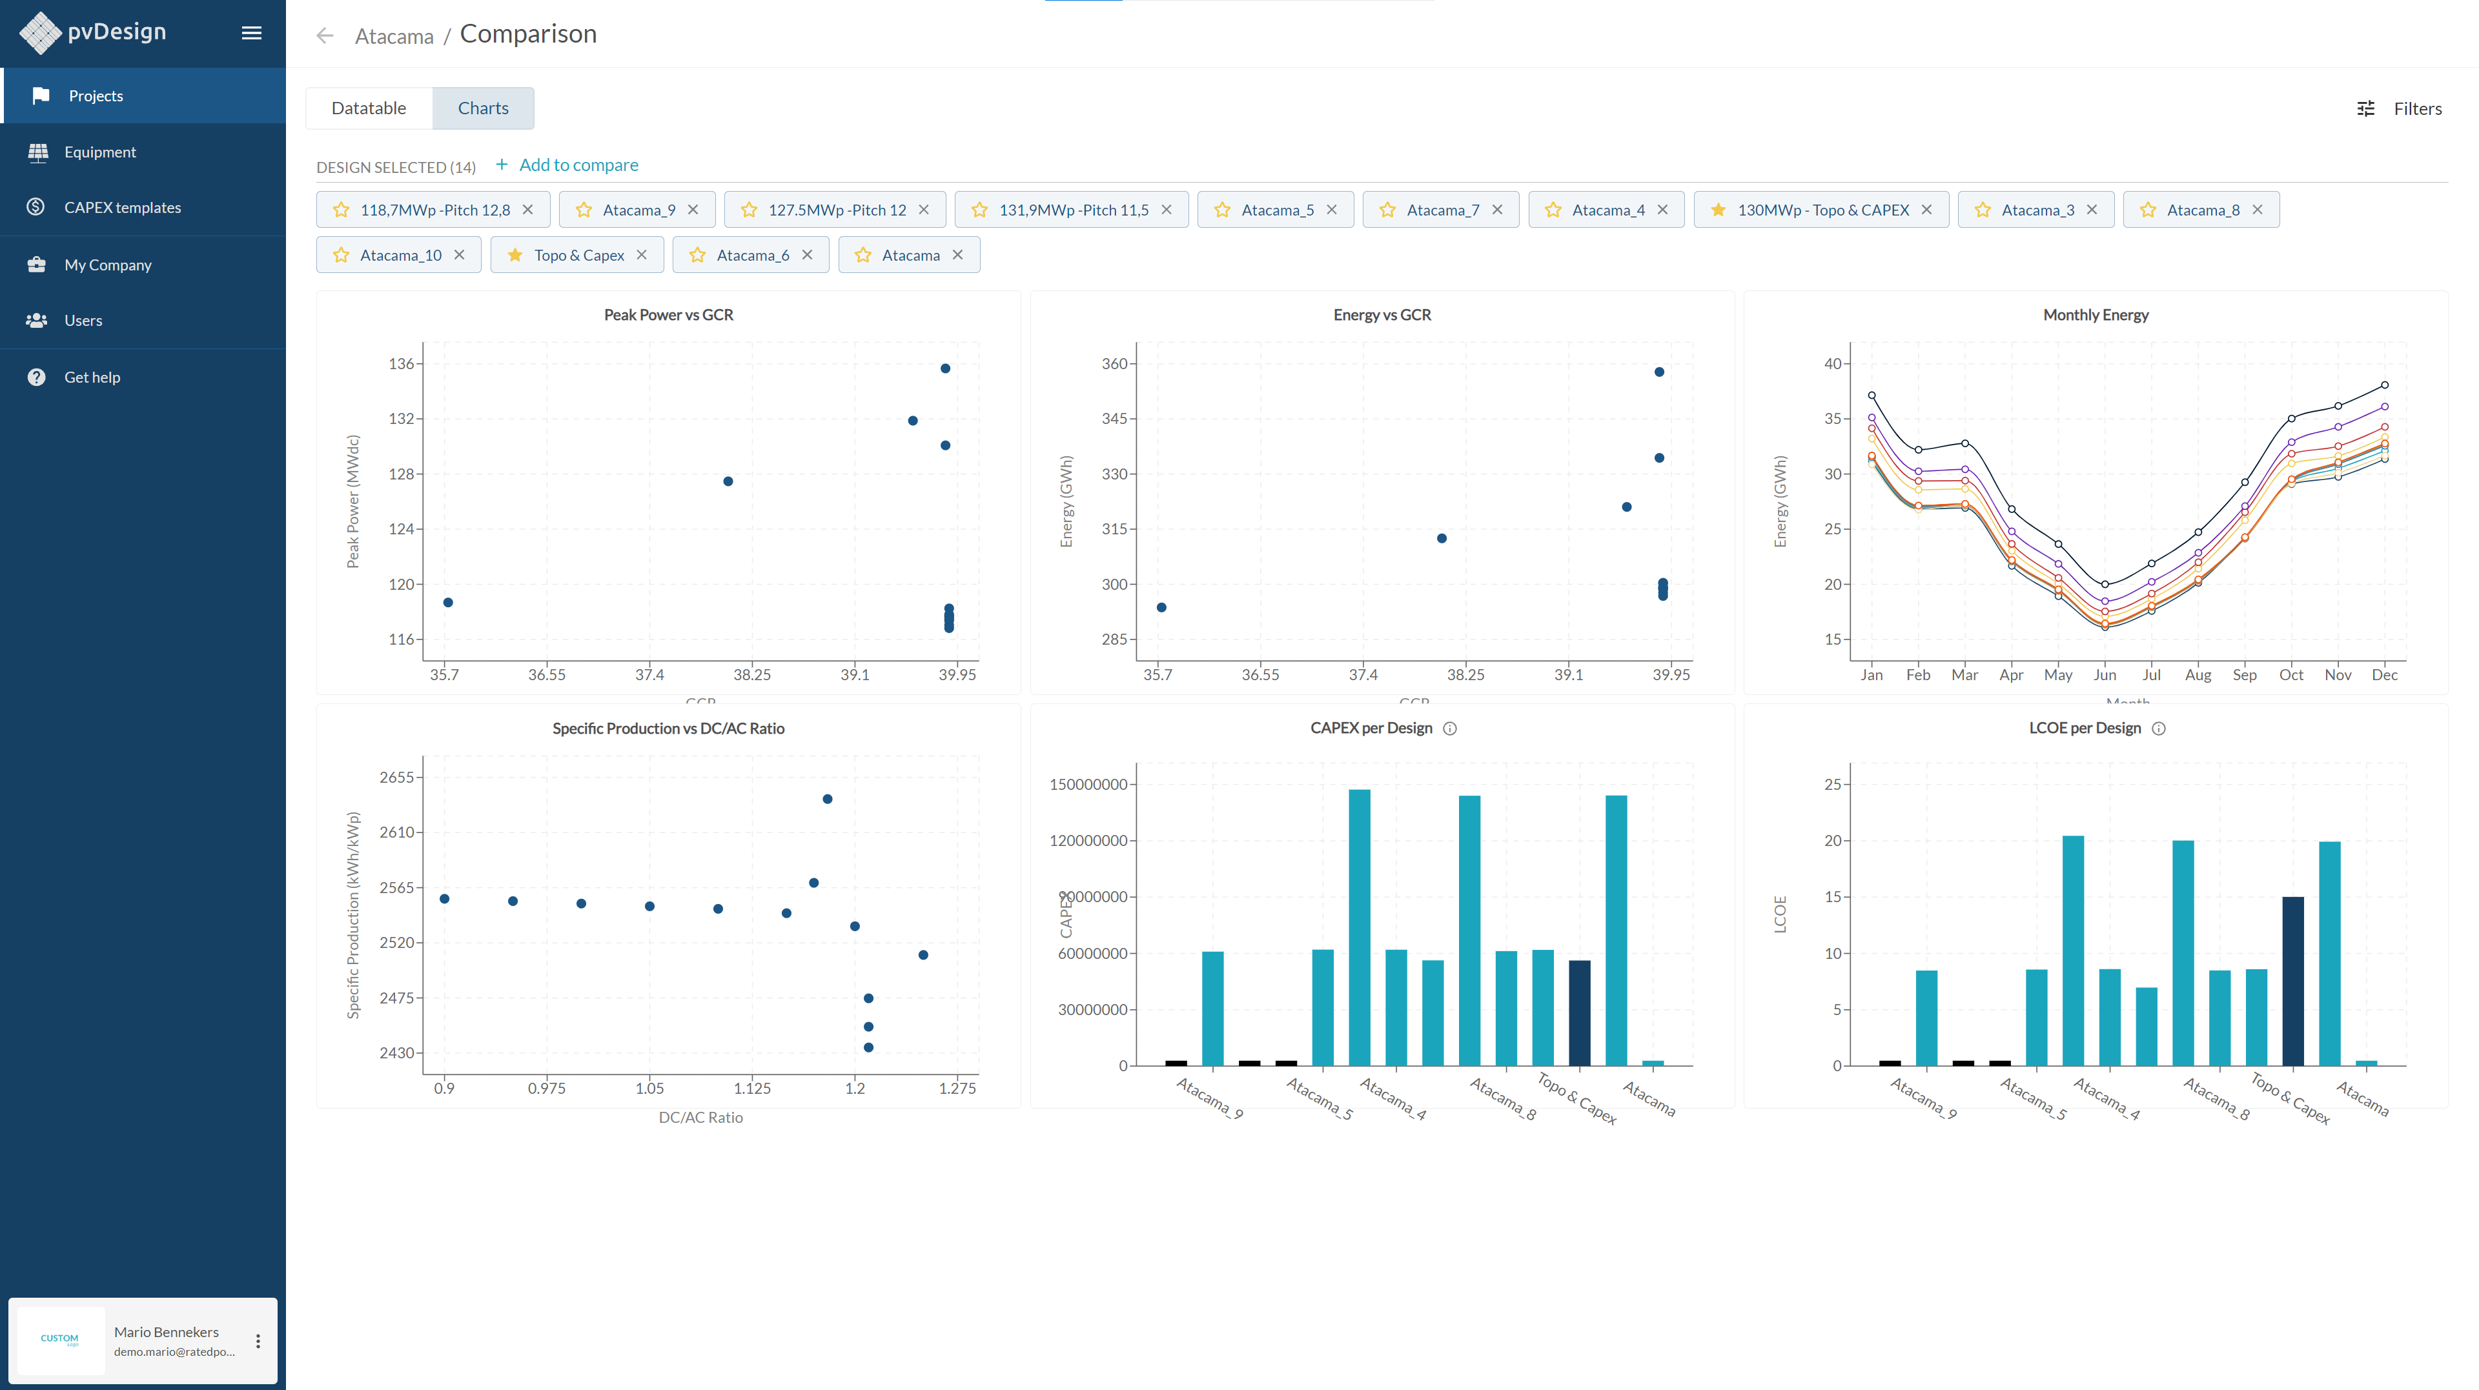Select the Charts tab
Image resolution: width=2479 pixels, height=1390 pixels.
click(483, 108)
